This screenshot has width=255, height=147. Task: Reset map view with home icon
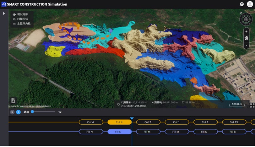(246, 38)
